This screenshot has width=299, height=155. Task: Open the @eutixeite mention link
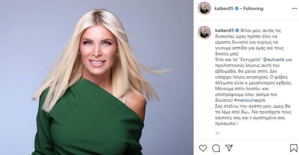(274, 60)
